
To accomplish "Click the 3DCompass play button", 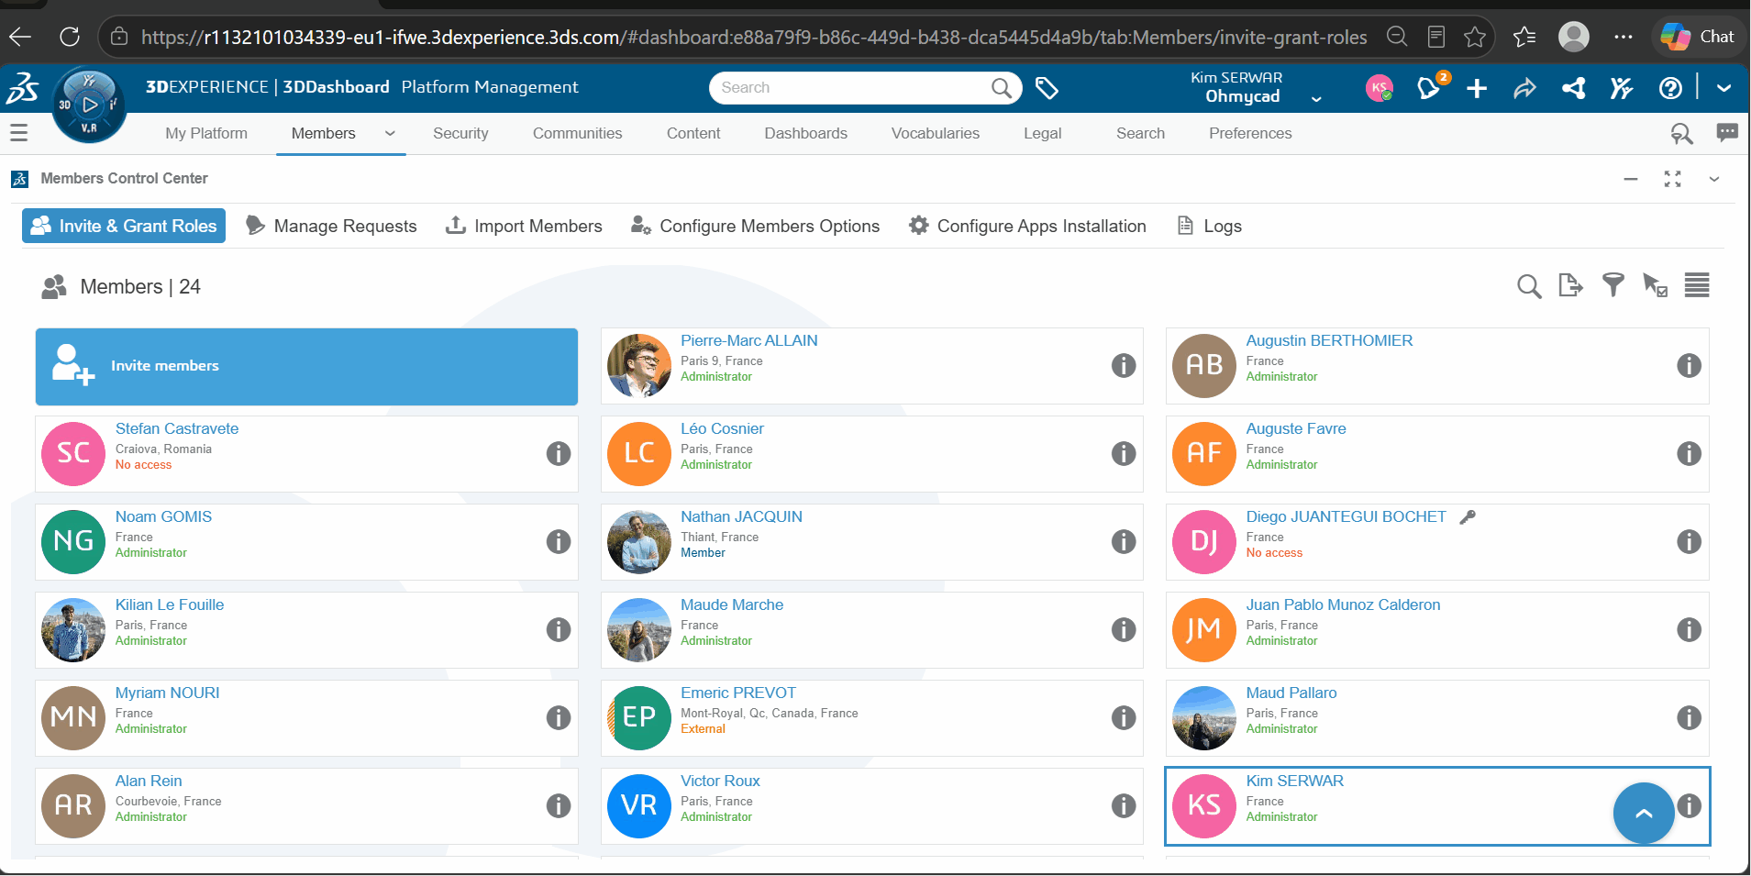I will click(x=90, y=104).
